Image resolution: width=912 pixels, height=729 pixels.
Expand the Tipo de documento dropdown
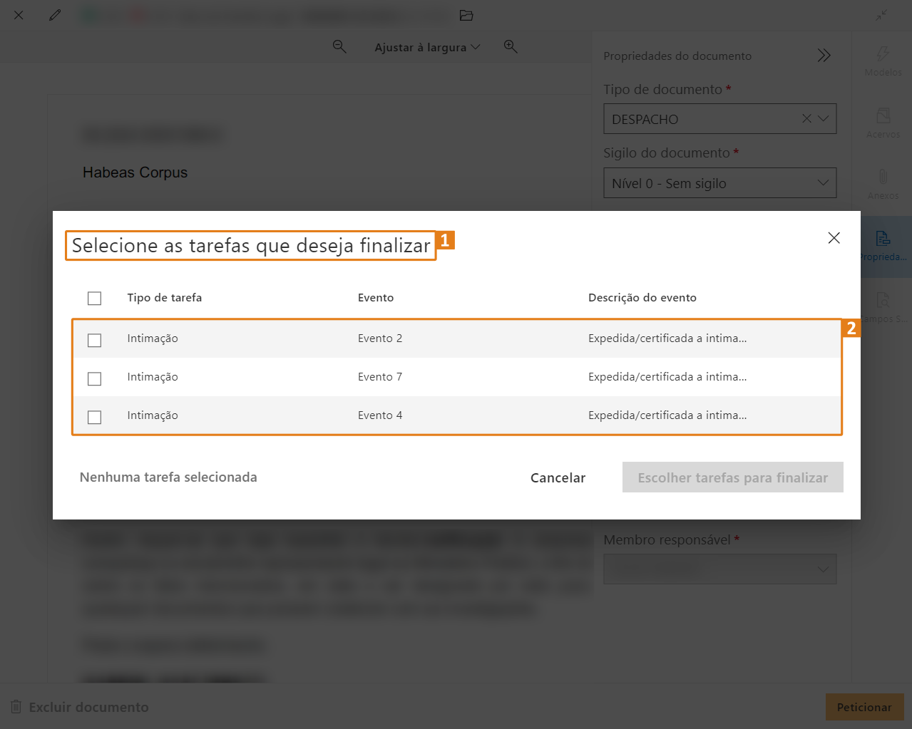824,119
